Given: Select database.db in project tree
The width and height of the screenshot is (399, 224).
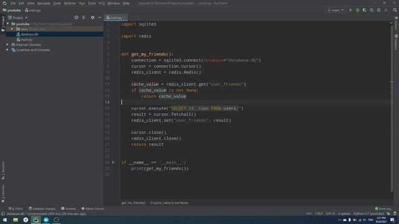Looking at the screenshot, I should (x=29, y=34).
